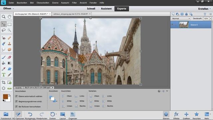Viewport: 213px width, 120px height.
Task: Lock transparent pixels icon
Action: point(191,14)
